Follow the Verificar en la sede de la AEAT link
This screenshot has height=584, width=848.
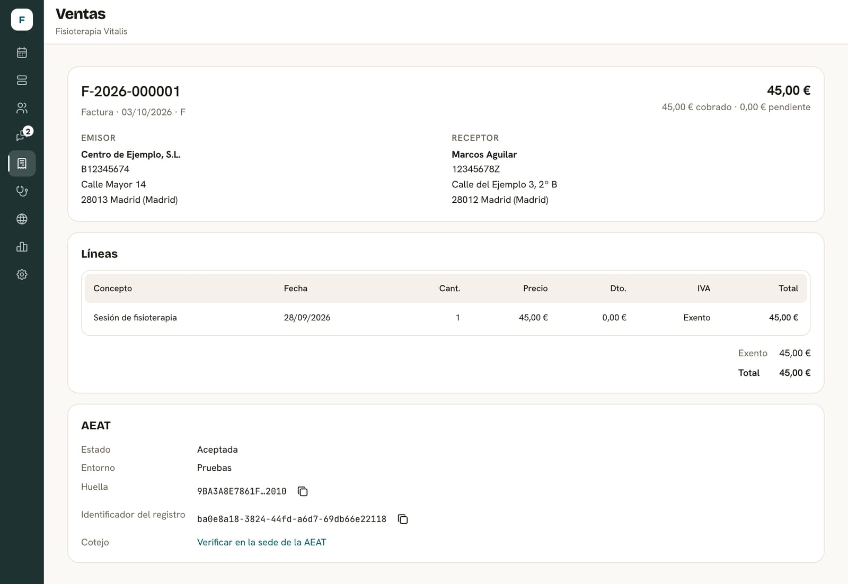(x=262, y=542)
